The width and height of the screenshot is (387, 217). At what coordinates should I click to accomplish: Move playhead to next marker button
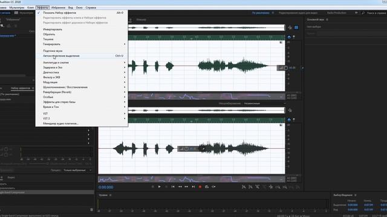click(x=193, y=187)
